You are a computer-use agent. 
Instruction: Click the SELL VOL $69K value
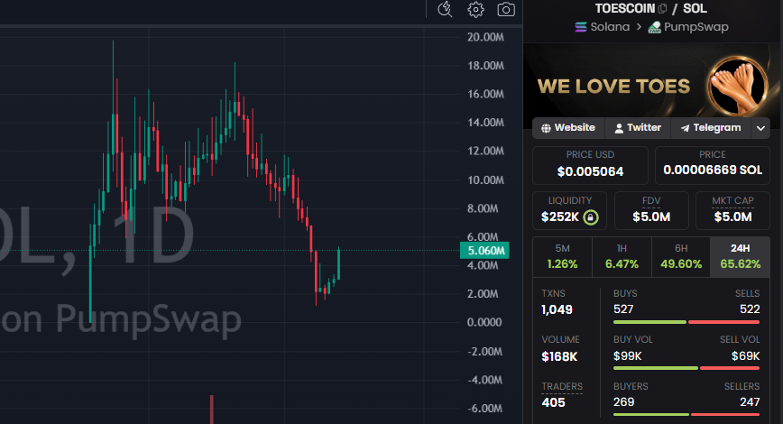(745, 356)
